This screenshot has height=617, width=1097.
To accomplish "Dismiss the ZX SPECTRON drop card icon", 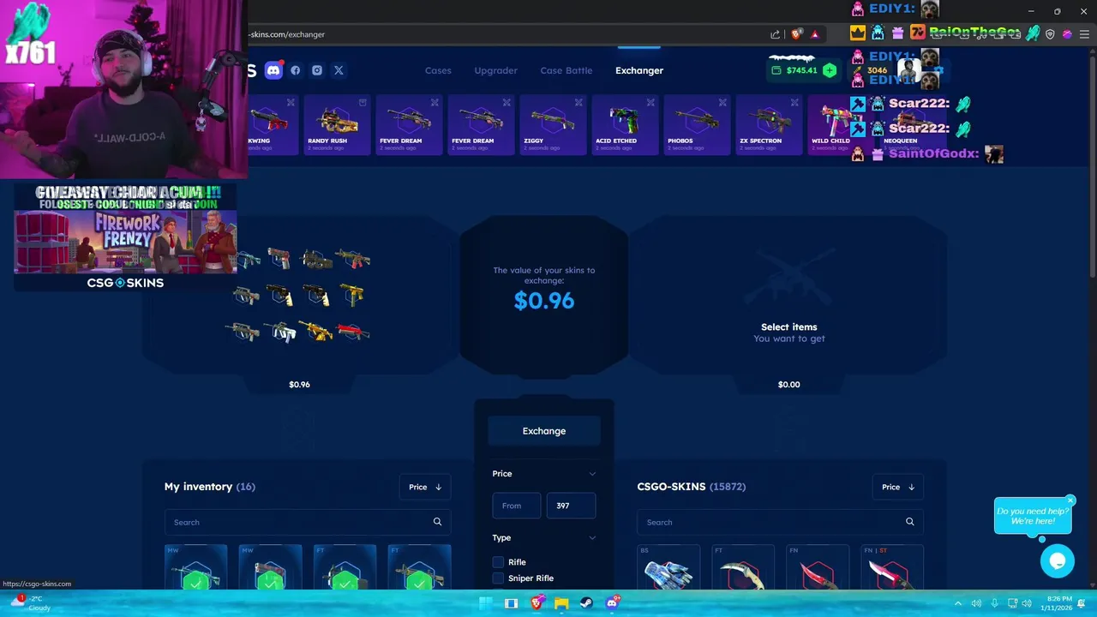I will click(x=794, y=103).
